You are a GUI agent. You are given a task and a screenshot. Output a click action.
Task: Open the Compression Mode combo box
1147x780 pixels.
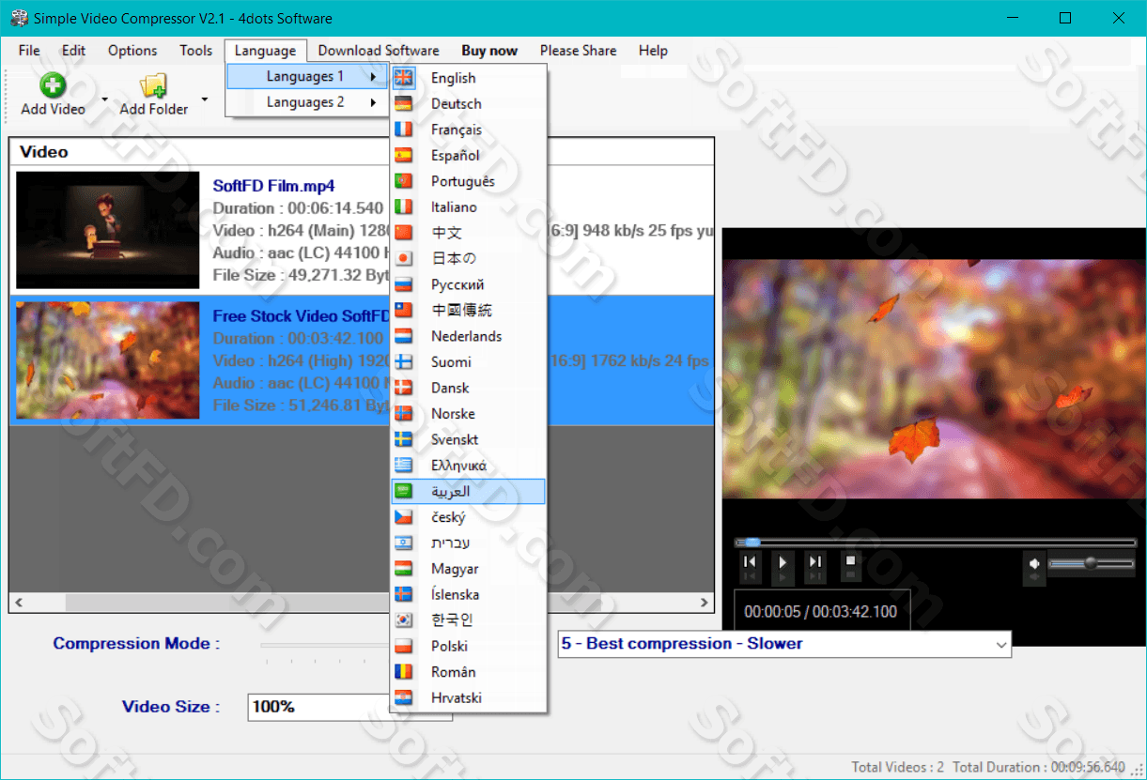(784, 644)
